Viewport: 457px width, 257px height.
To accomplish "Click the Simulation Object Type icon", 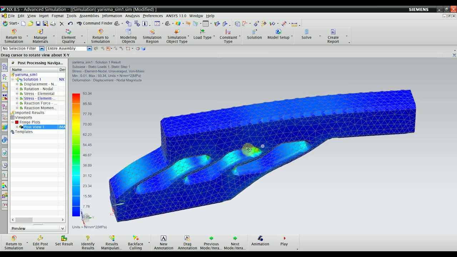I will [x=177, y=32].
